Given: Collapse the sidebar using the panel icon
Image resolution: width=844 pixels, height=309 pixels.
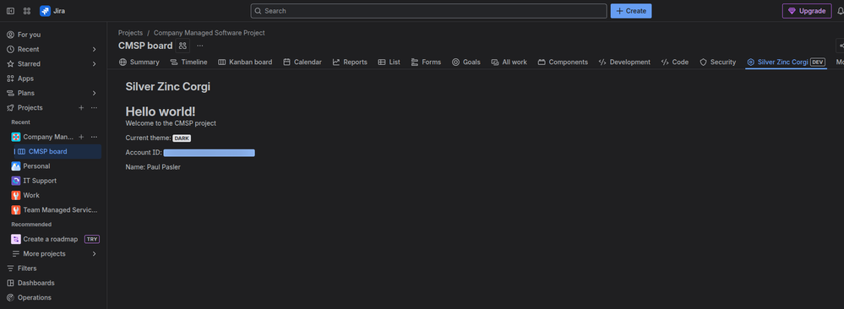Looking at the screenshot, I should tap(11, 11).
